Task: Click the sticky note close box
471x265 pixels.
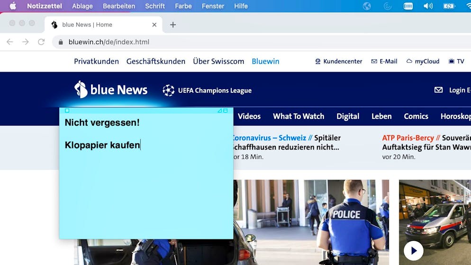Action: 67,110
